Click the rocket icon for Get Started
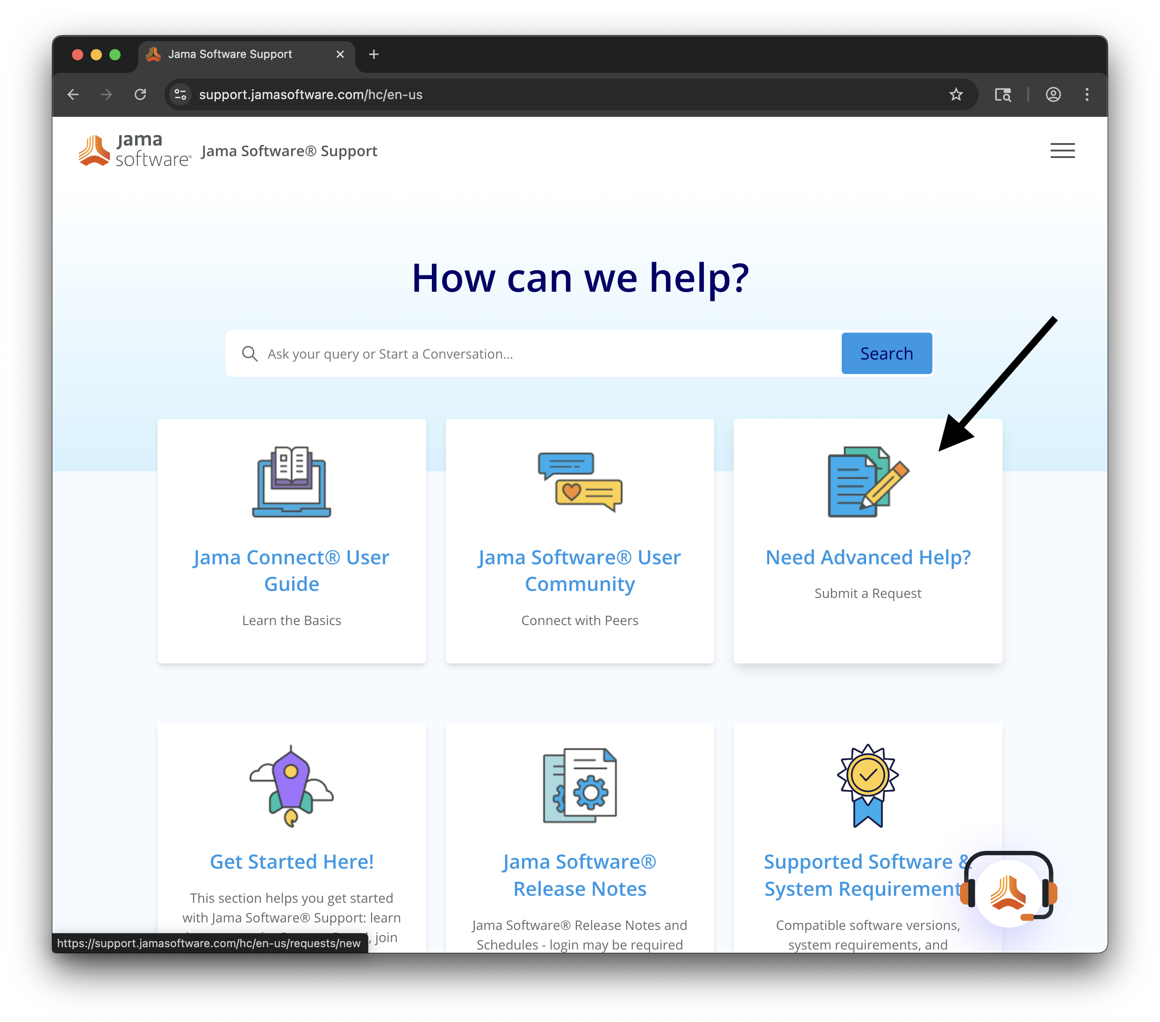 coord(291,786)
